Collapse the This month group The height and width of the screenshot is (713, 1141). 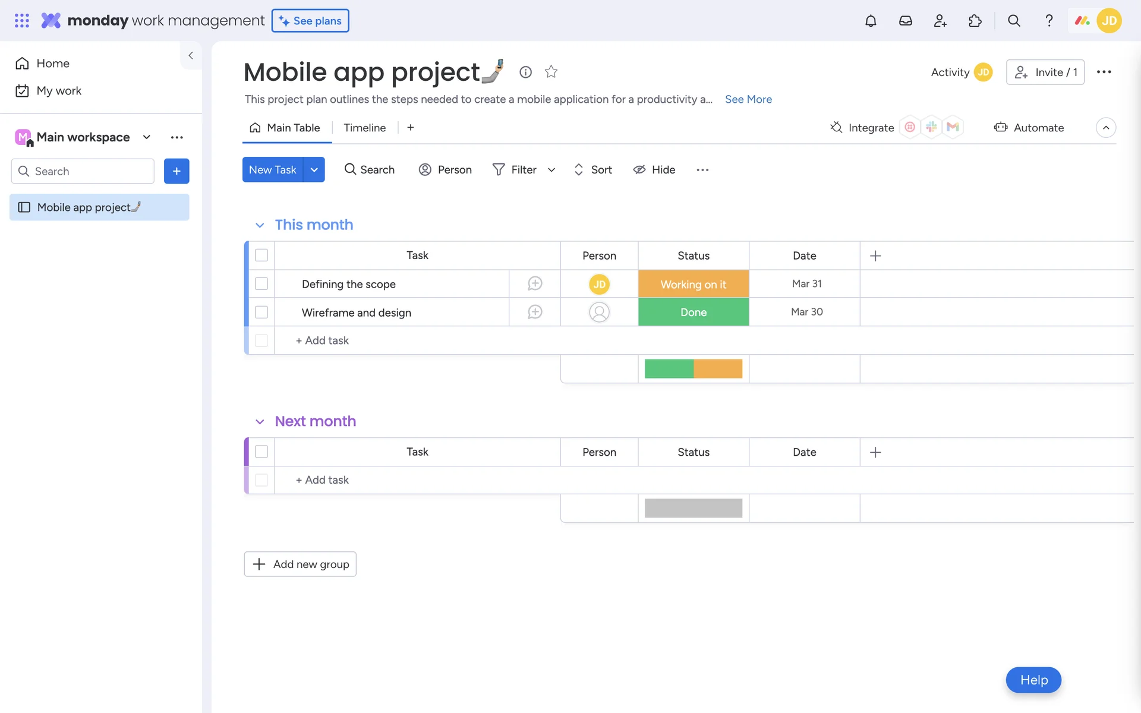point(260,225)
